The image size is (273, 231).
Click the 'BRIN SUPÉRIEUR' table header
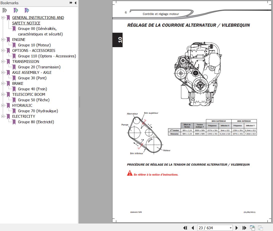(x=219, y=121)
